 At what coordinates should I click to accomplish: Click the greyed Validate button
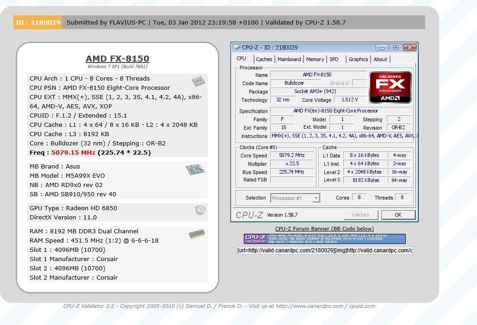(x=361, y=215)
